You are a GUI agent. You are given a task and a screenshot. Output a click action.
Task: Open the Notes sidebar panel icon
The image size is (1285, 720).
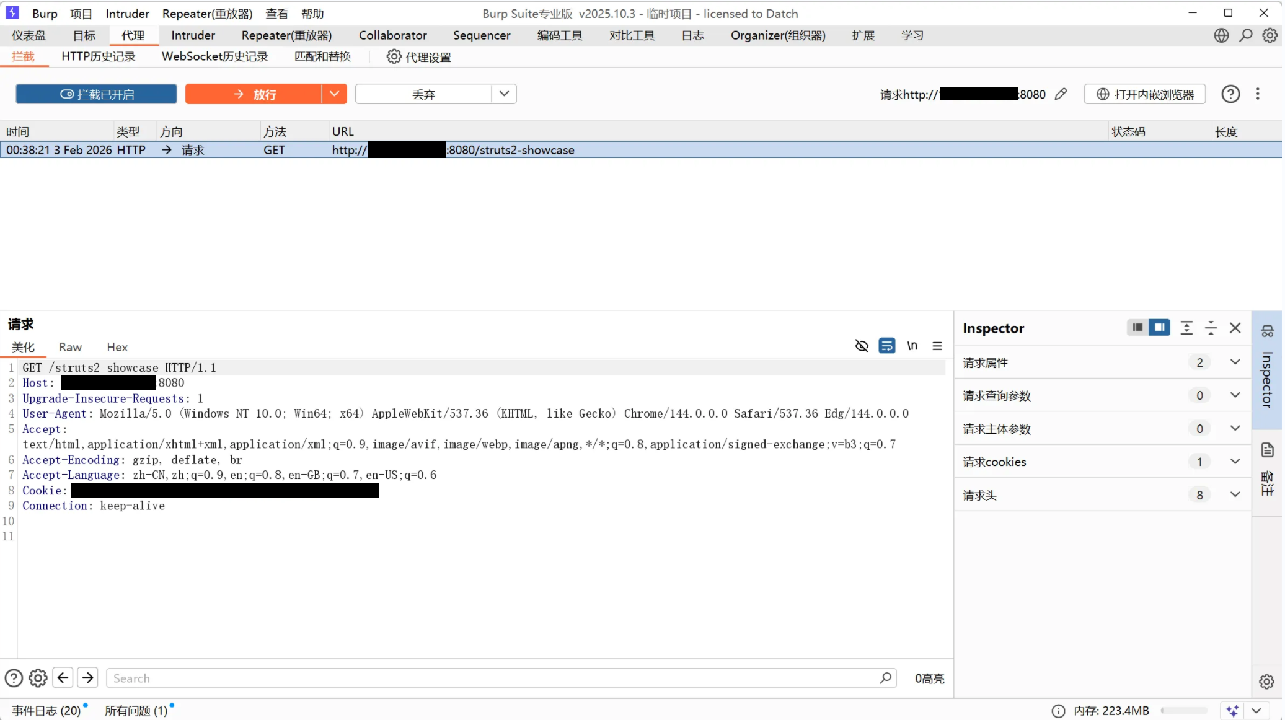[x=1267, y=450]
